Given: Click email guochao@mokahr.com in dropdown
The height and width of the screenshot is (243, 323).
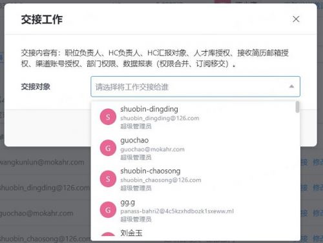Looking at the screenshot, I should 152,150.
